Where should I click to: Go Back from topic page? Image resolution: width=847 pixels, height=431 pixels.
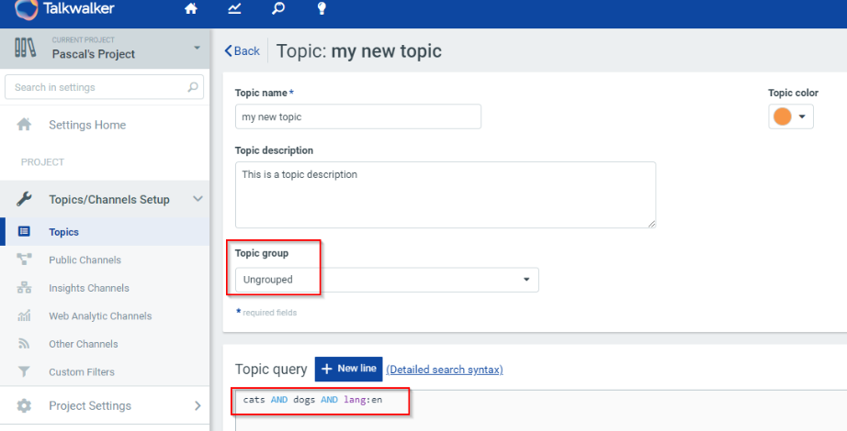tap(243, 51)
